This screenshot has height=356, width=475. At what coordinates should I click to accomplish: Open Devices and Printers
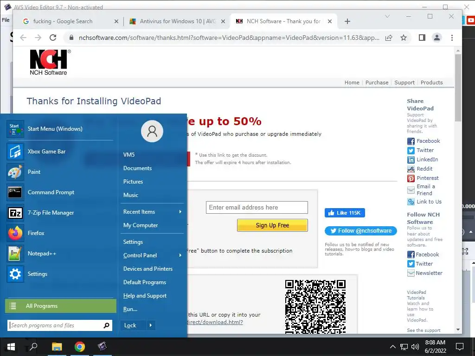tap(148, 269)
